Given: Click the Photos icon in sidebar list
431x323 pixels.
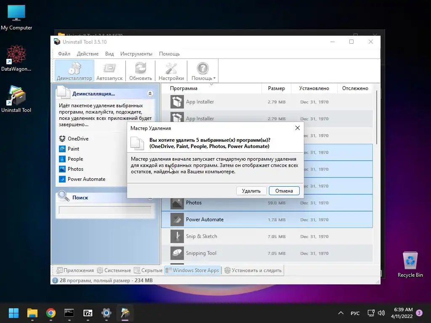Looking at the screenshot, I should tap(62, 169).
